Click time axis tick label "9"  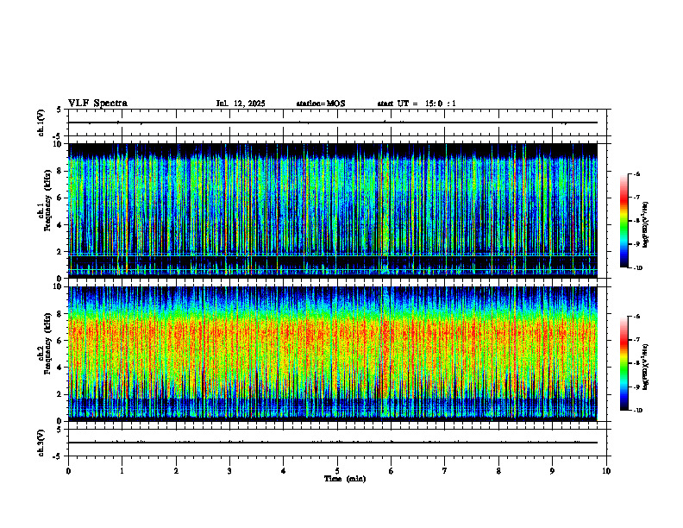pyautogui.click(x=552, y=471)
